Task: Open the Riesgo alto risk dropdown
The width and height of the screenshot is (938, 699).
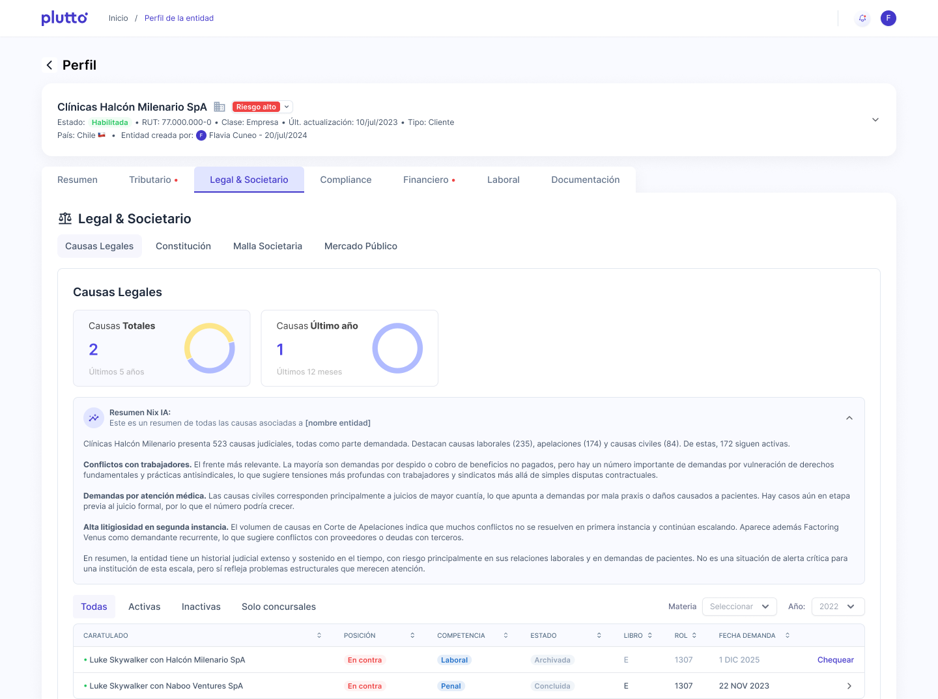Action: (263, 107)
